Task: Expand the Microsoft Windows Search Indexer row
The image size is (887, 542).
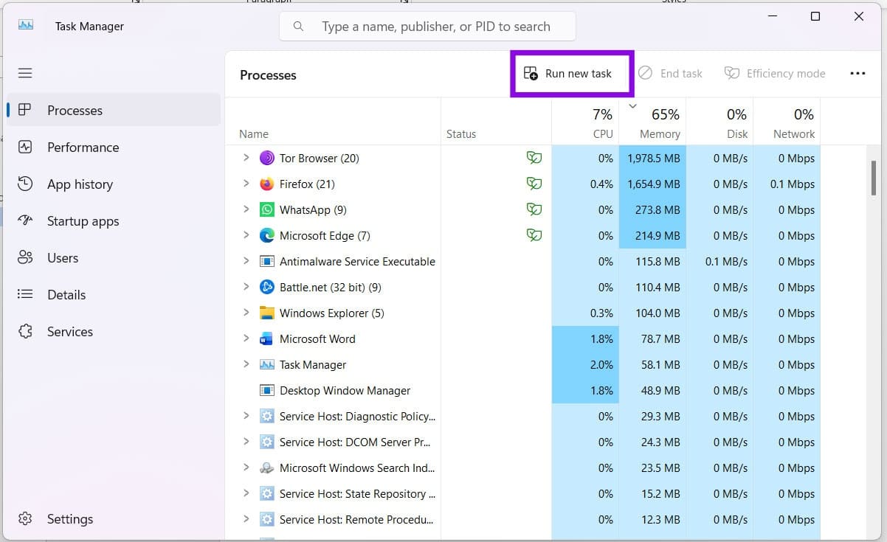Action: click(x=246, y=468)
